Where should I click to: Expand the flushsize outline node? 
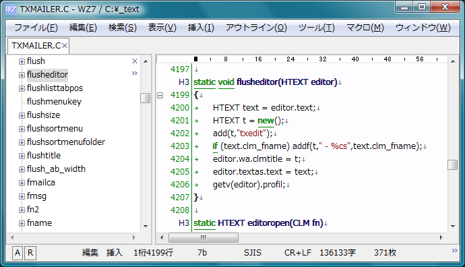click(x=22, y=115)
